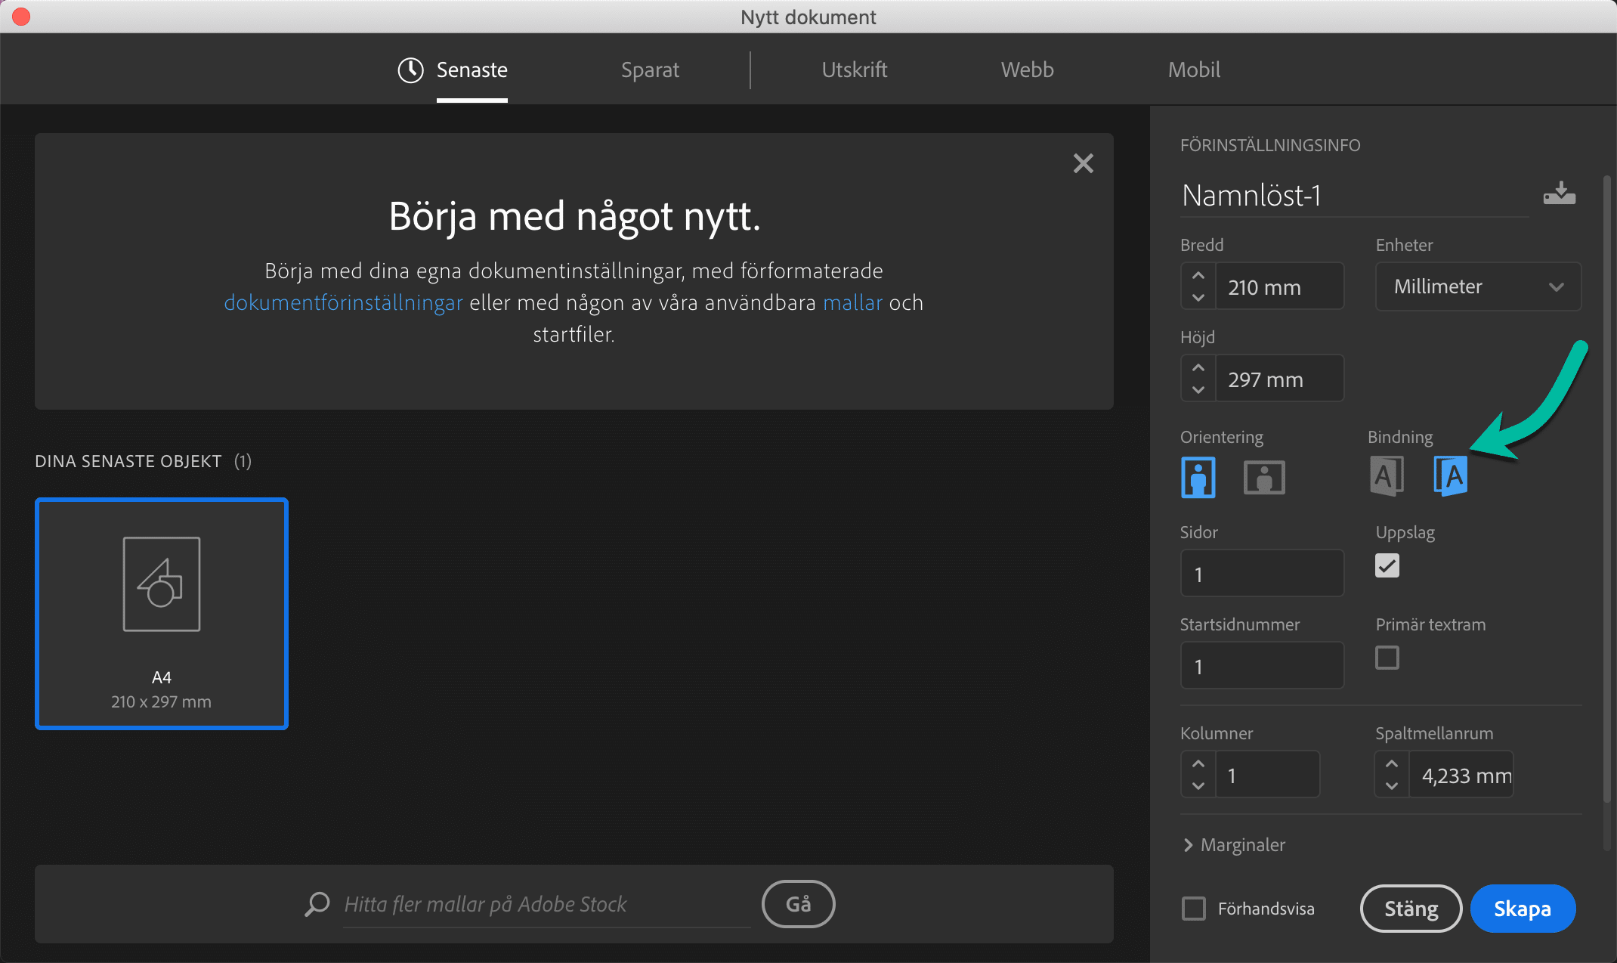Decrease Höjd value with down arrow
The height and width of the screenshot is (963, 1617).
click(x=1198, y=390)
